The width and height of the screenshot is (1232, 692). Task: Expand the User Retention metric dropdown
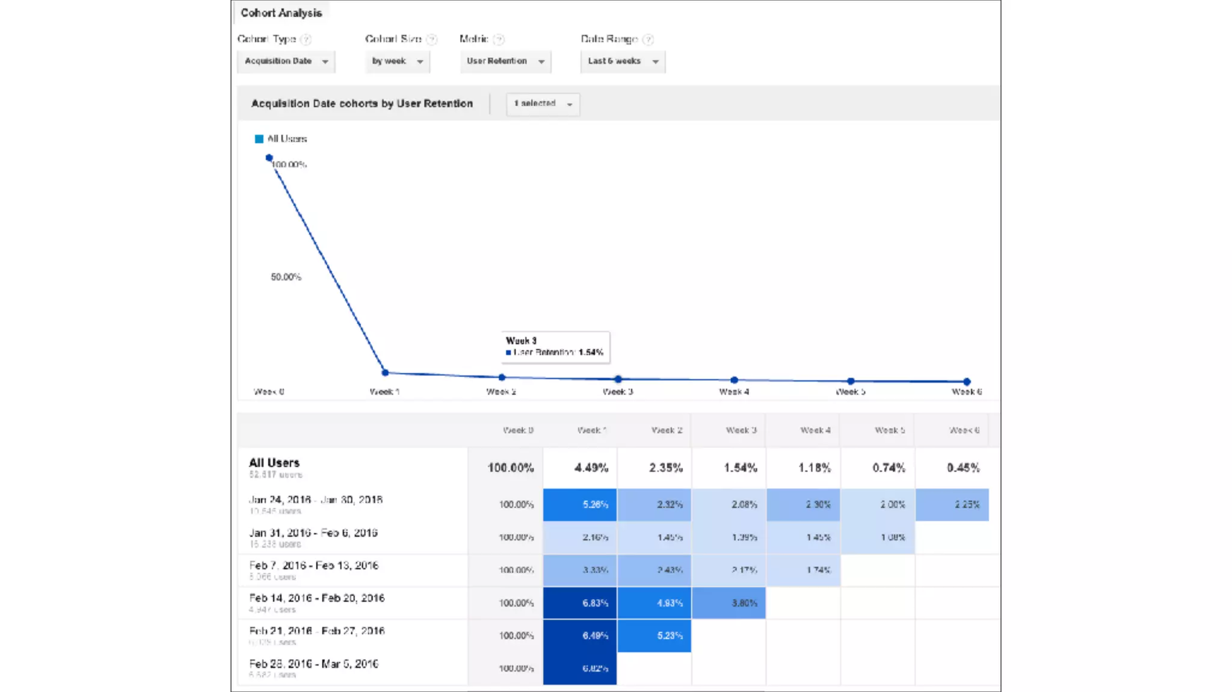(x=505, y=61)
